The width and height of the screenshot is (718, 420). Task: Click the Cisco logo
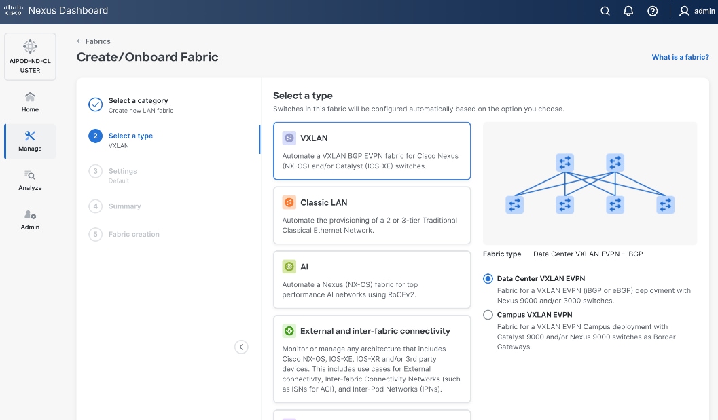[x=14, y=11]
